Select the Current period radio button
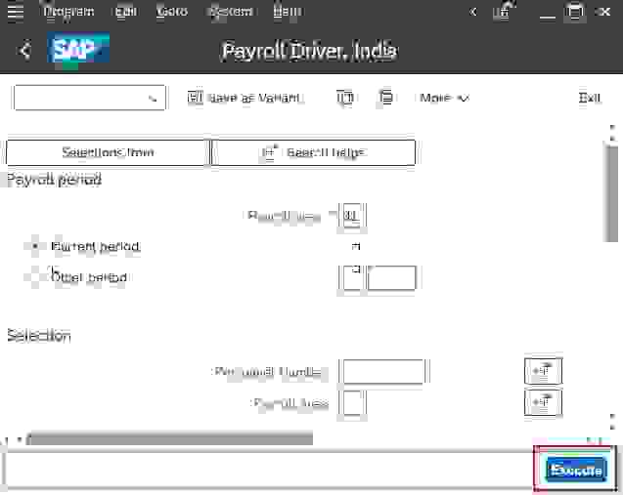 pos(35,246)
